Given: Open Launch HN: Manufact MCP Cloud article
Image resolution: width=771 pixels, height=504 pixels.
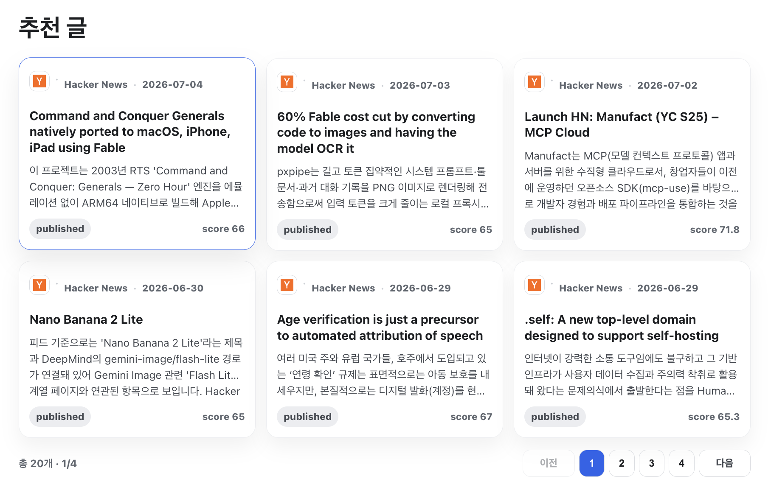Looking at the screenshot, I should pyautogui.click(x=622, y=124).
